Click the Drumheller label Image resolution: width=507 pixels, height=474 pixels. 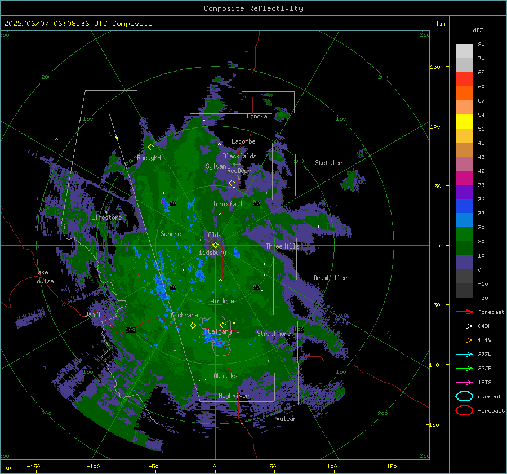[330, 278]
